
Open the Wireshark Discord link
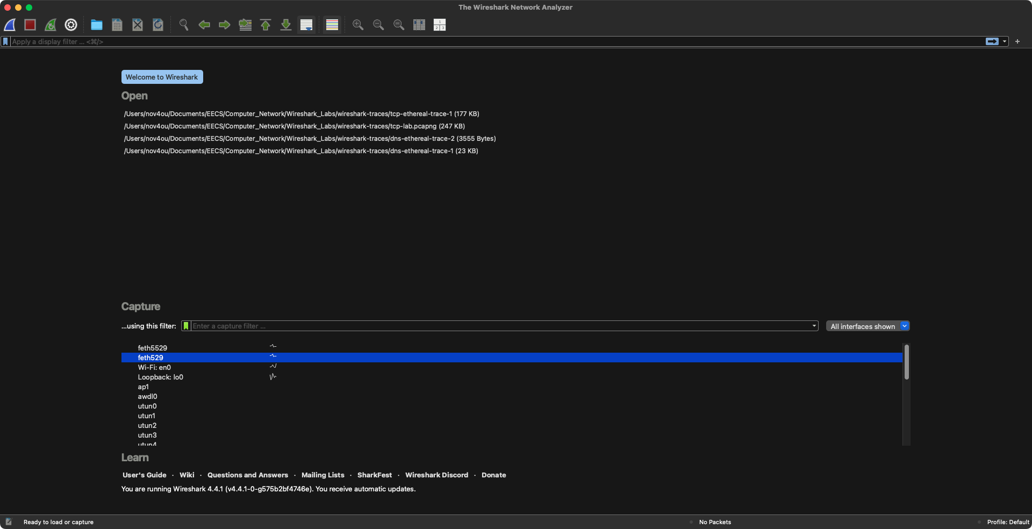pos(436,475)
